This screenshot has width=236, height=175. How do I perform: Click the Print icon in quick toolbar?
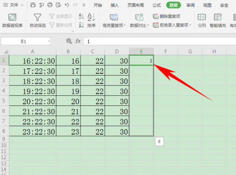pyautogui.click(x=50, y=5)
